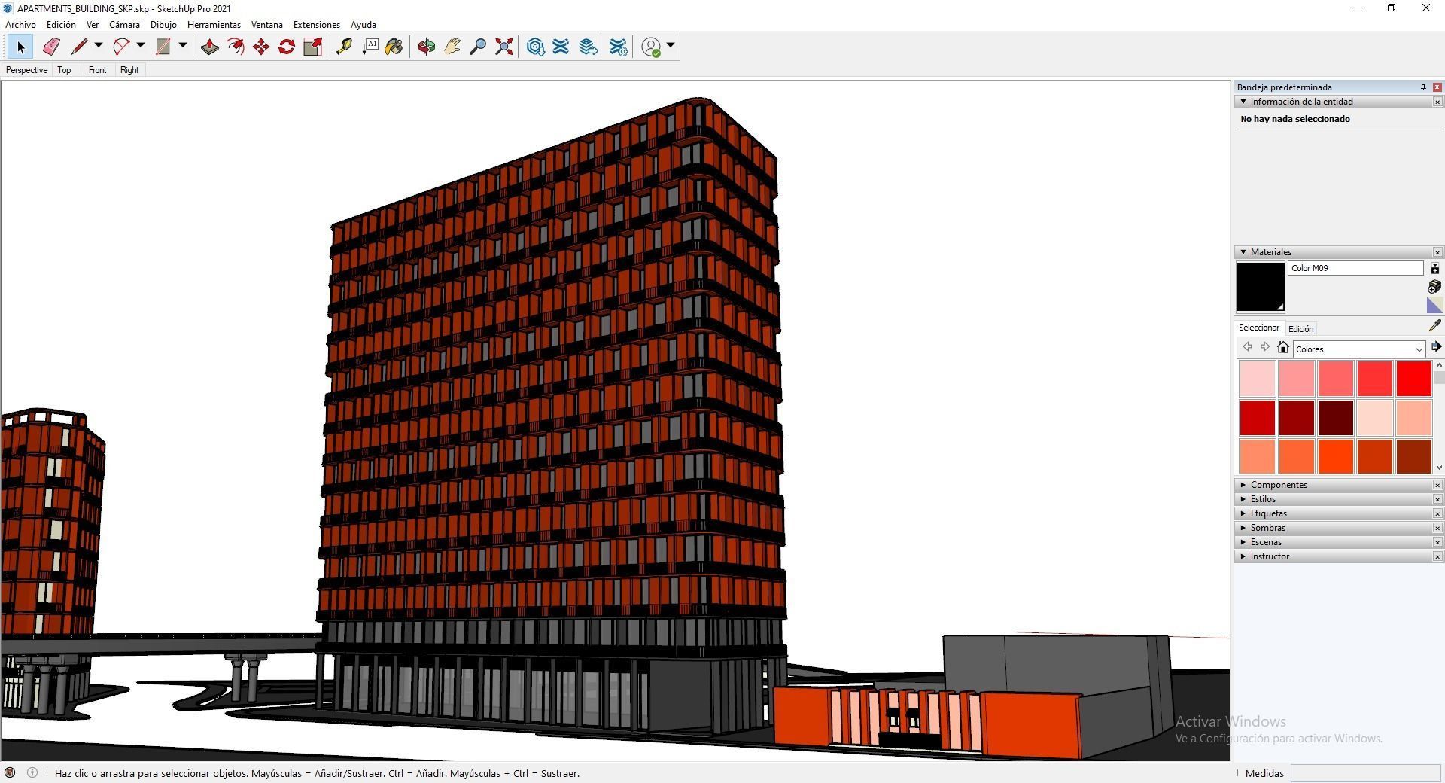1445x783 pixels.
Task: Select the arrow Select tool
Action: point(20,47)
